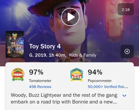Click the Tomatometer label

[40, 81]
